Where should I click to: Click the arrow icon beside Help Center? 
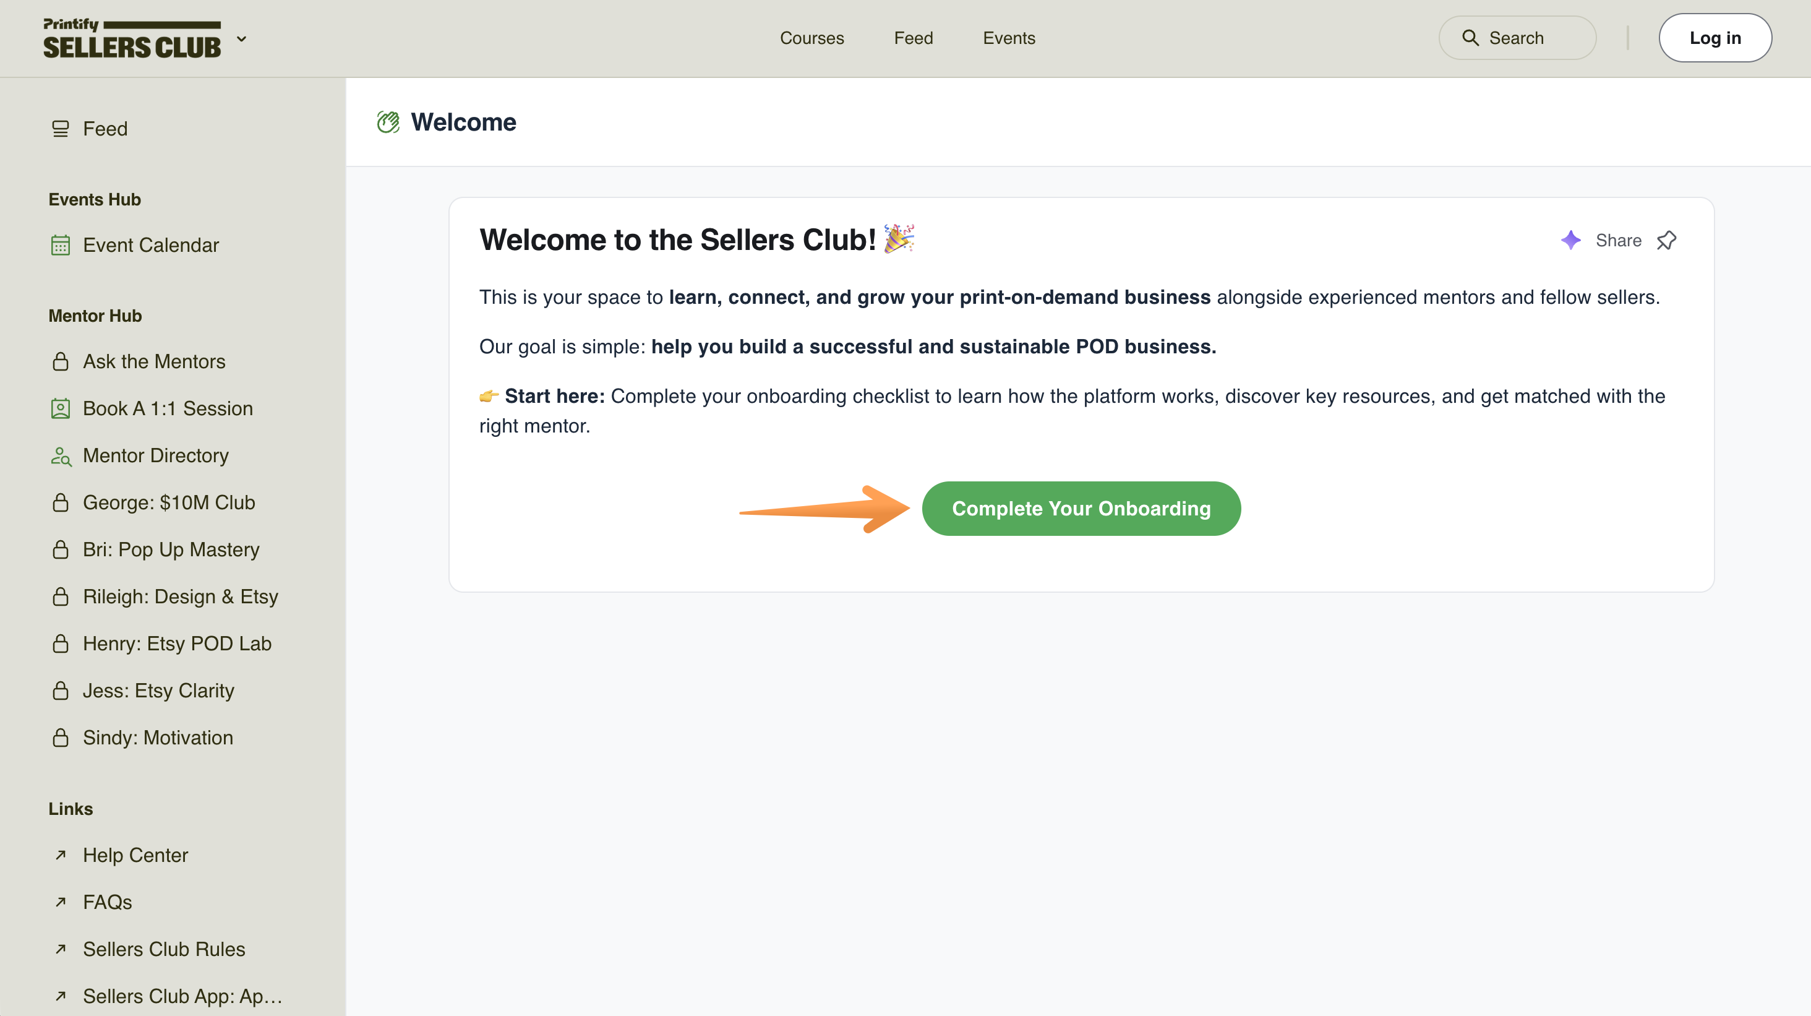(61, 855)
